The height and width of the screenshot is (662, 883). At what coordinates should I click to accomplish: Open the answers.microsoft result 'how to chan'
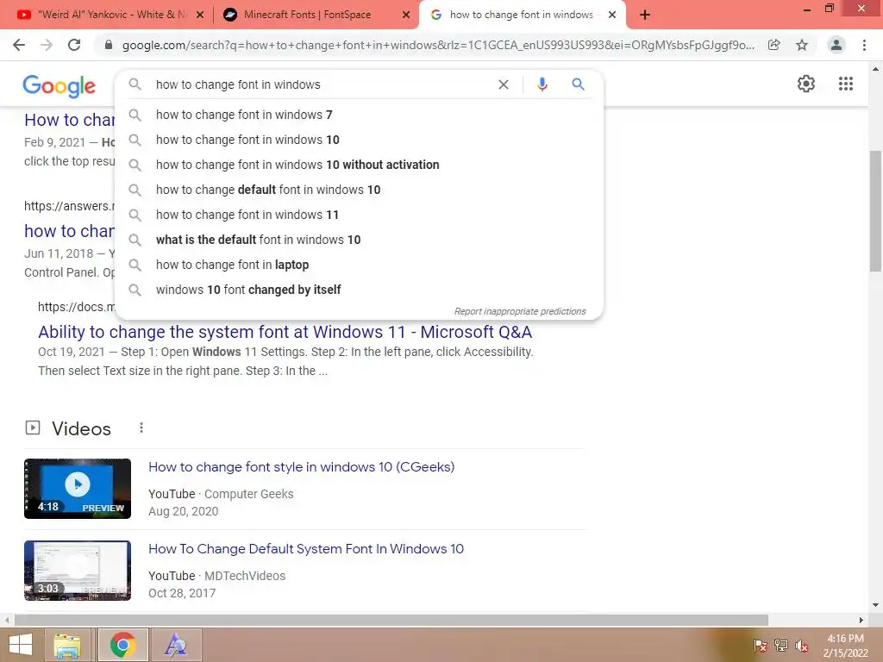coord(69,231)
